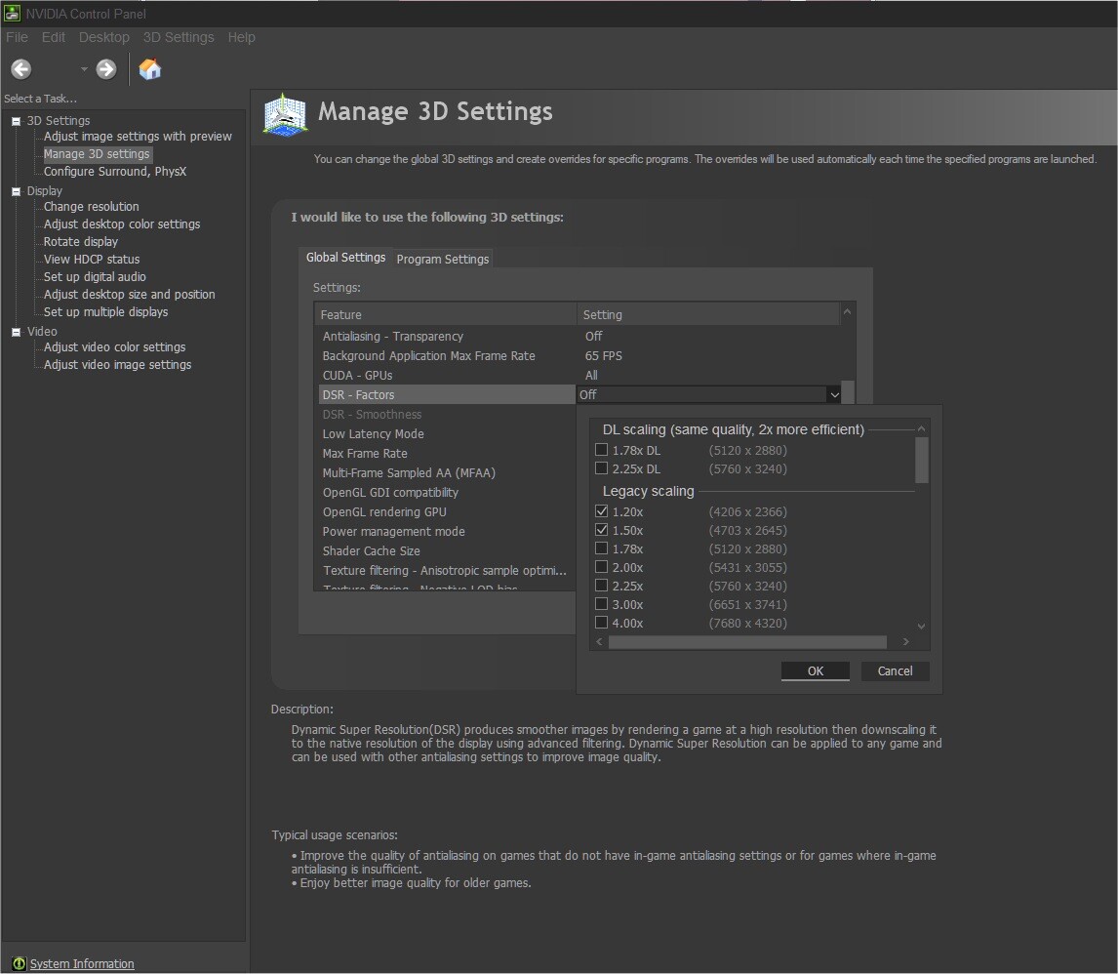Open Change resolution task
1118x974 pixels.
92,206
